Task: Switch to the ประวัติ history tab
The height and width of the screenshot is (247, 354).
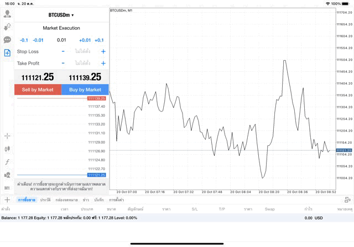Action: 45,199
